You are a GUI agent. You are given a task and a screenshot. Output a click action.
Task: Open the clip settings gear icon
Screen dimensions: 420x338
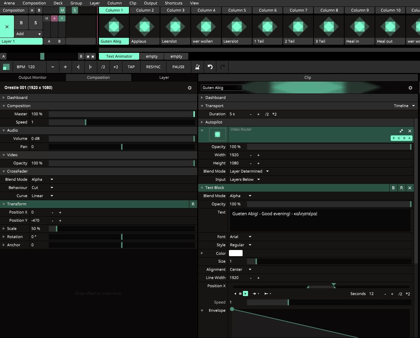pyautogui.click(x=410, y=88)
